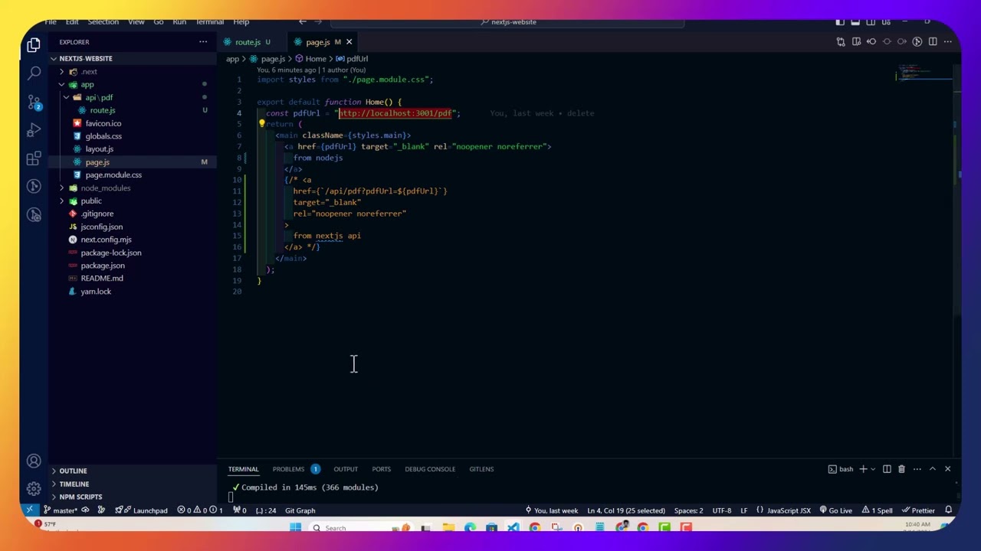Toggle secondary sidebar layout button
Screen dimensions: 981x551
[x=870, y=22]
